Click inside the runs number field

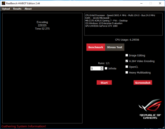tap(95, 69)
